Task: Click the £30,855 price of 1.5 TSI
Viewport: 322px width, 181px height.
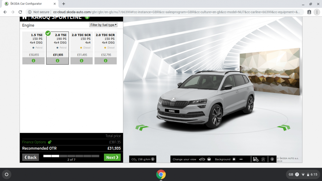Action: point(34,55)
